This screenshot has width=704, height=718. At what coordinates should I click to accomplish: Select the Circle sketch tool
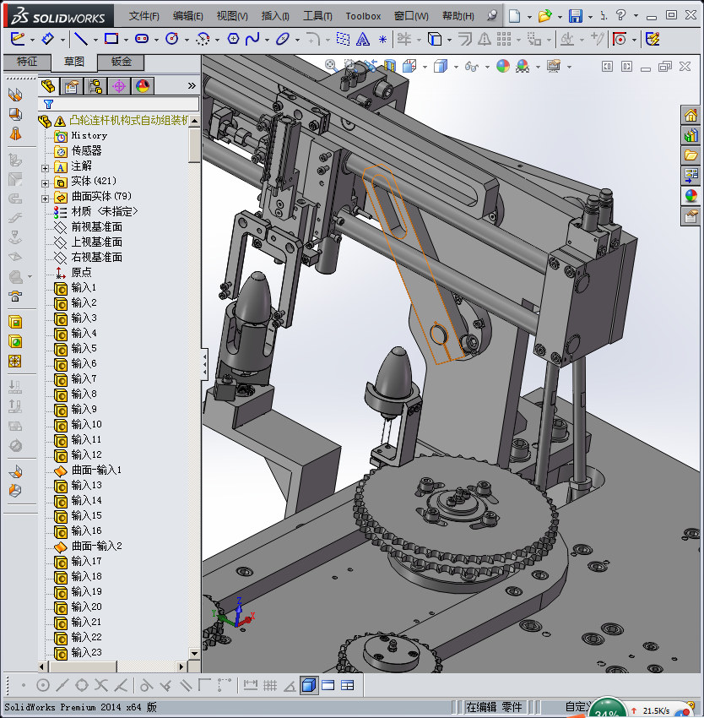click(172, 39)
